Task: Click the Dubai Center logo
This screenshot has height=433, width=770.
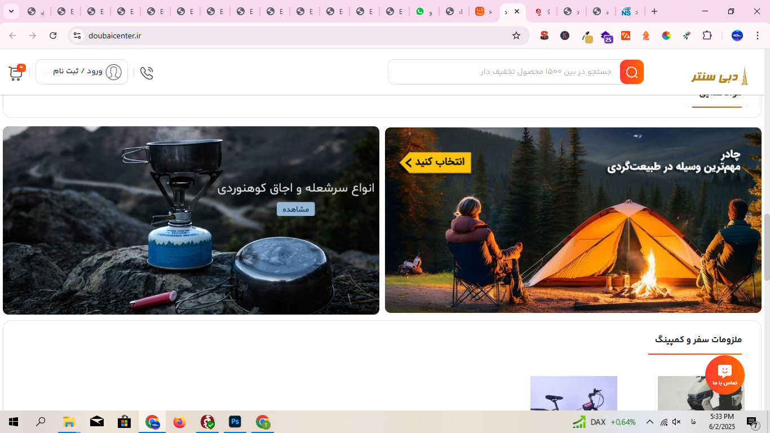Action: tap(720, 76)
